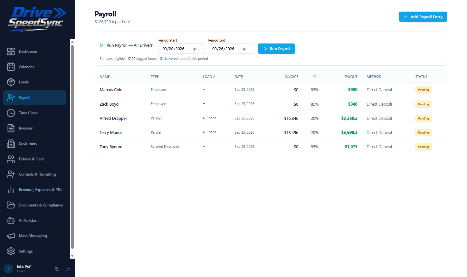The image size is (467, 277).
Task: Click the Run Payroll button
Action: 276,49
